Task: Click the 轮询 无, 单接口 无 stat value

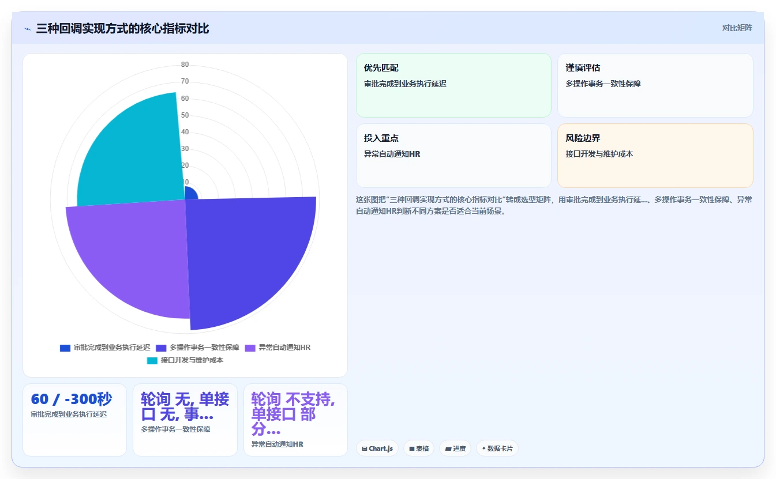Action: (185, 406)
